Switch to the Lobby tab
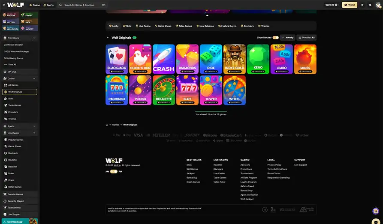 tap(114, 26)
